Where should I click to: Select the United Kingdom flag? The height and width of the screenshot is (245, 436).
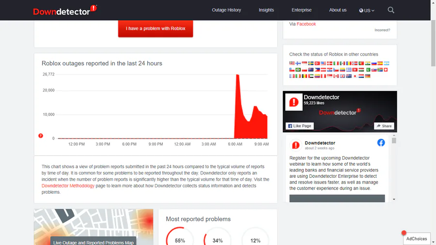(x=343, y=76)
